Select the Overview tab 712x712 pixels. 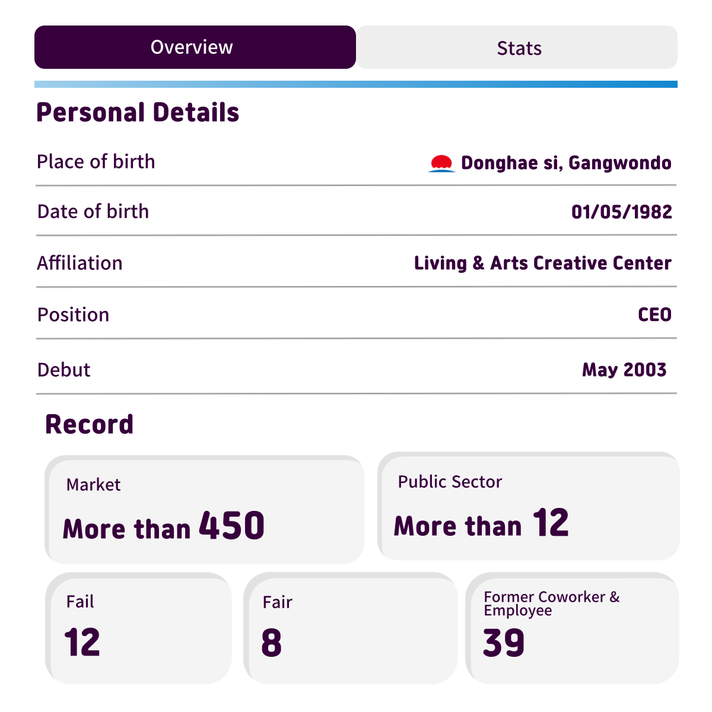click(x=195, y=47)
